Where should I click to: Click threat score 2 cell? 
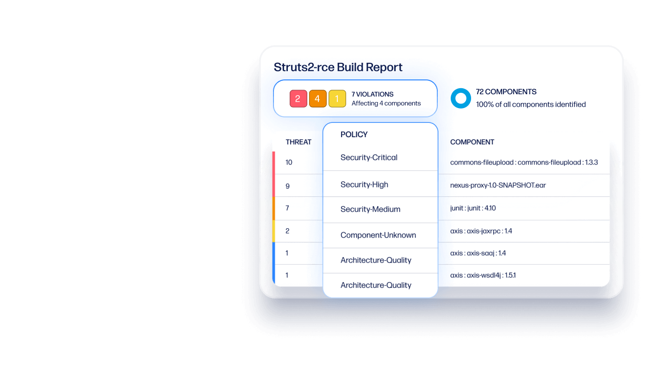point(287,231)
